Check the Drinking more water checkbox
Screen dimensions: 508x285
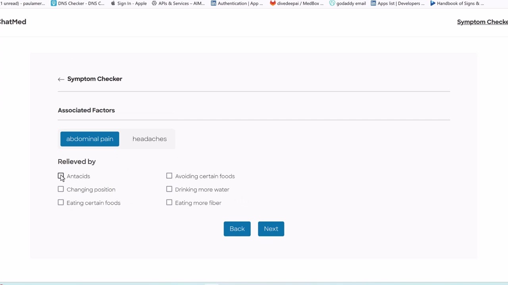click(169, 189)
